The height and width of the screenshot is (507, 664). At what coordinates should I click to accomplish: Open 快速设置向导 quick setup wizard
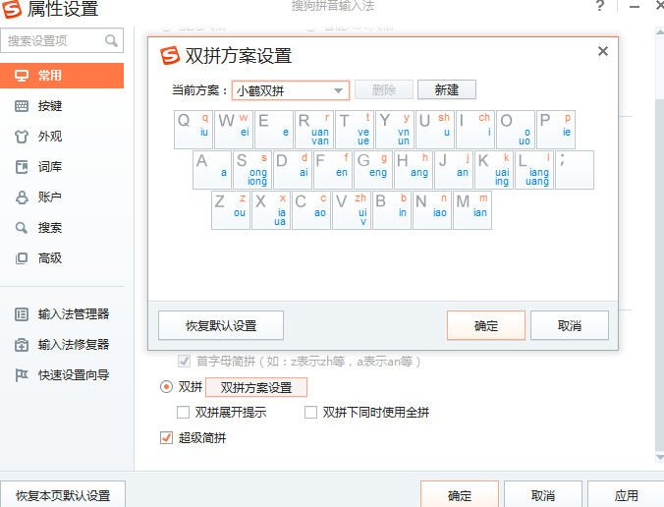pos(73,375)
